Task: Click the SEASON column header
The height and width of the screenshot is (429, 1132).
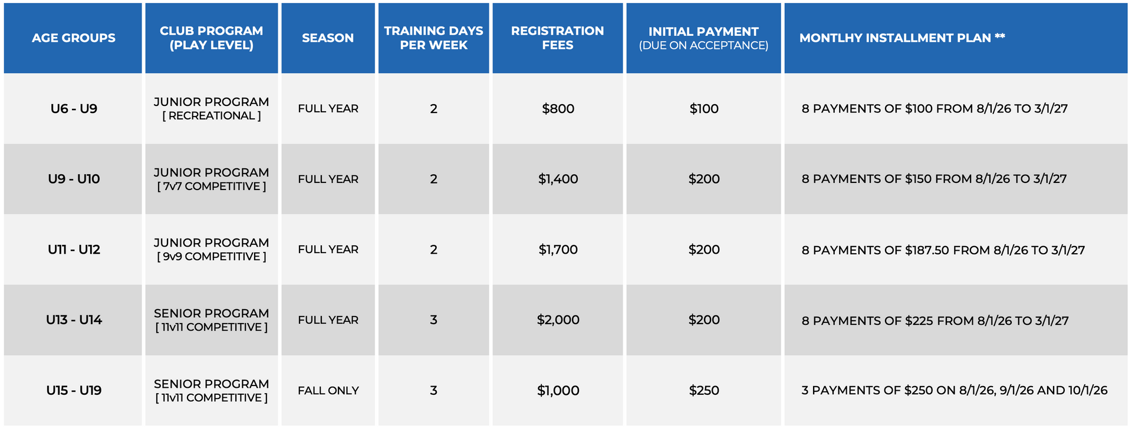Action: click(x=328, y=38)
